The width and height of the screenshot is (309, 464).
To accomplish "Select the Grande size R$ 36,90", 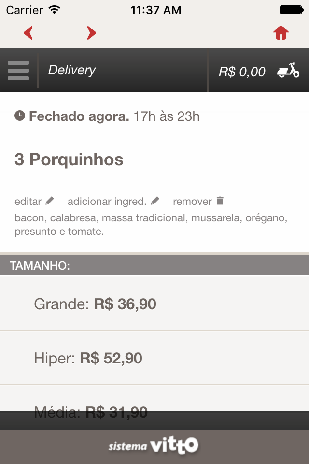I will coord(154,303).
